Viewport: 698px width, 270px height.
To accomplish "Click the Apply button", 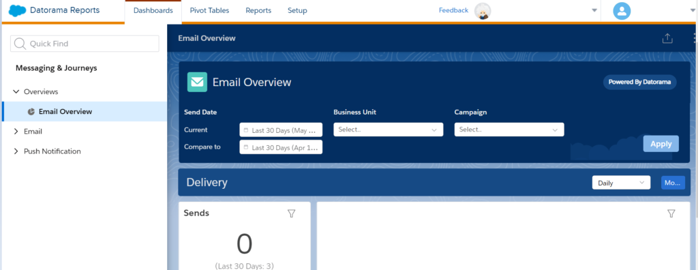I will pyautogui.click(x=661, y=144).
